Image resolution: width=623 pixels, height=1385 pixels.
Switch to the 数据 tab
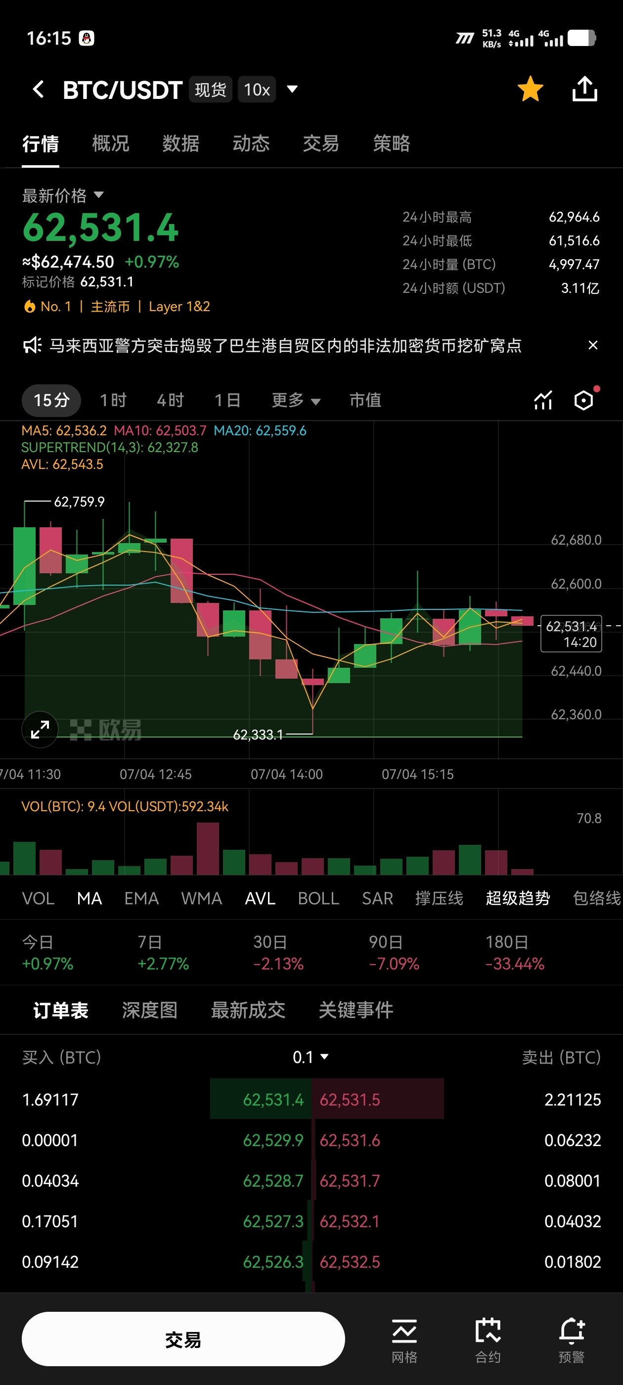pos(181,143)
